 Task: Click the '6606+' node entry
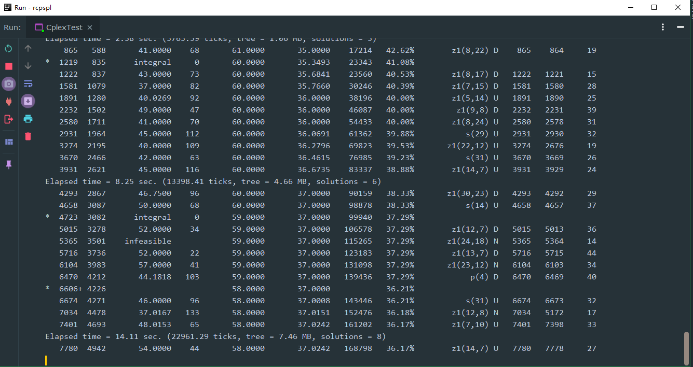tap(71, 289)
